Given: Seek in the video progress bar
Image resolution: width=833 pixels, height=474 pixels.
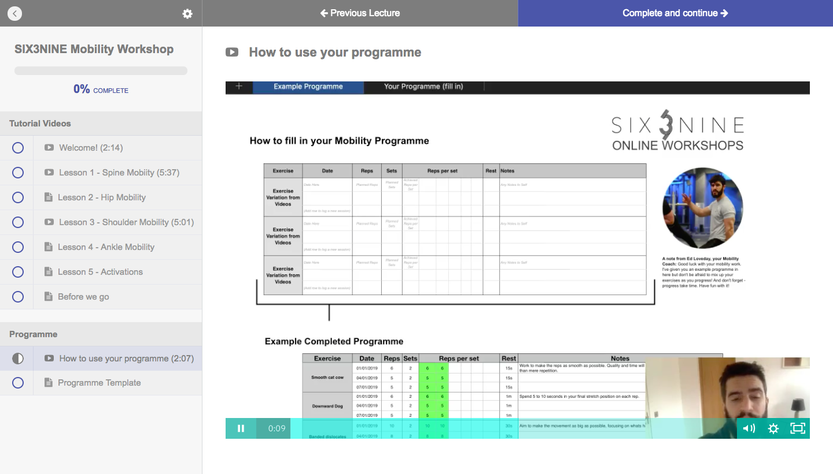Looking at the screenshot, I should (514, 428).
